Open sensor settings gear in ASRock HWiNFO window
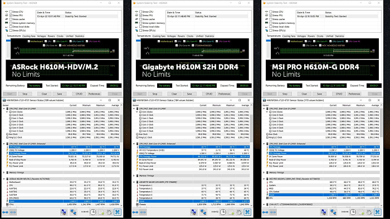Viewport: 390px width, 219px height. click(109, 212)
